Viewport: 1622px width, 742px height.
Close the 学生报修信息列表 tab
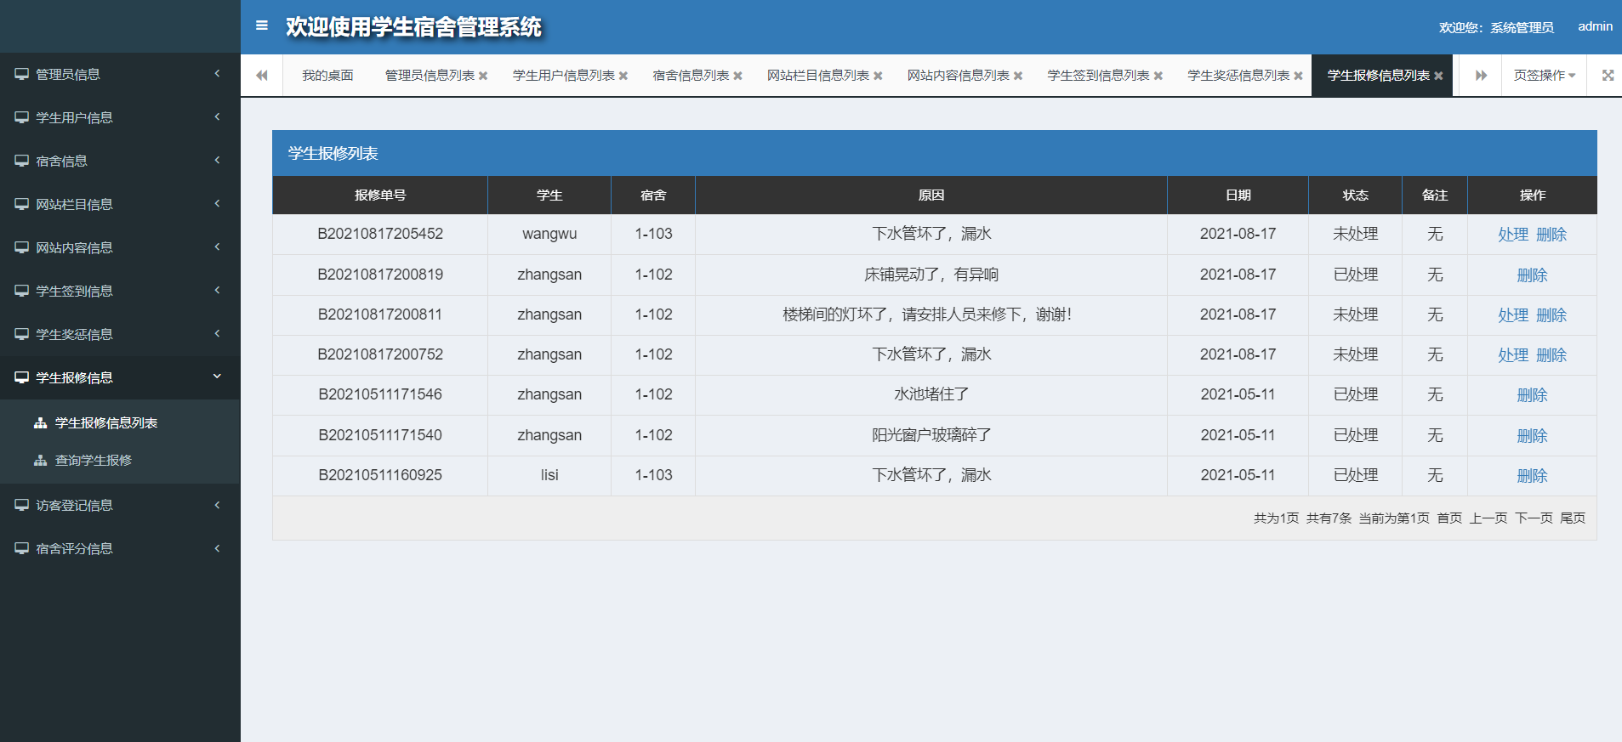(x=1438, y=76)
